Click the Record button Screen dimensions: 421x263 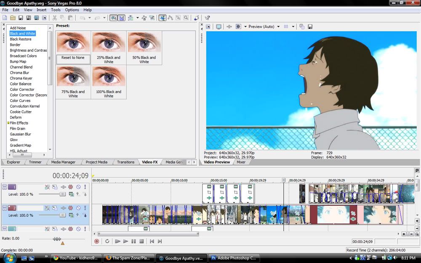click(97, 241)
